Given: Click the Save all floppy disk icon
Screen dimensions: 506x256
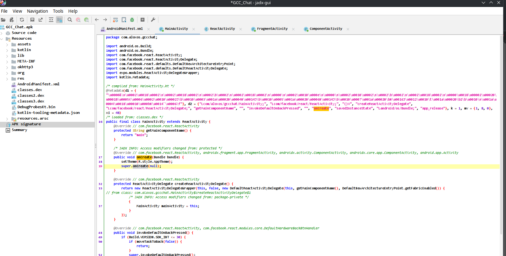Looking at the screenshot, I should 32,20.
